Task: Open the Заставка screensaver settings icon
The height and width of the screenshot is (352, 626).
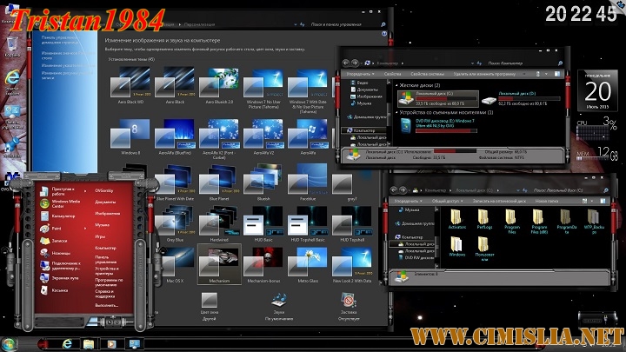Action: point(348,299)
